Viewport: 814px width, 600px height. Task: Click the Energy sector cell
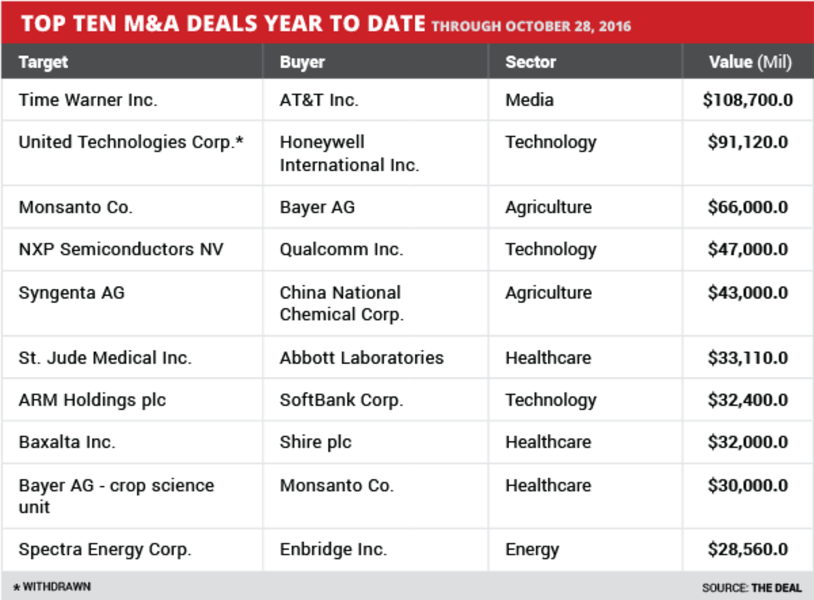532,549
